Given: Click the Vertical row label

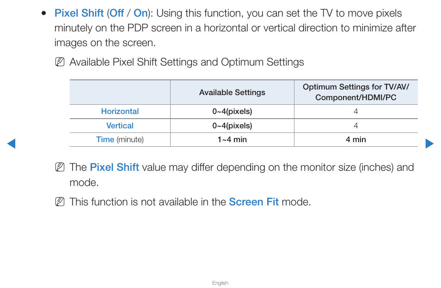Looking at the screenshot, I should (120, 126).
